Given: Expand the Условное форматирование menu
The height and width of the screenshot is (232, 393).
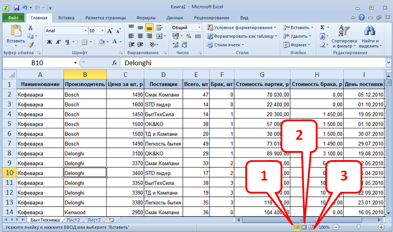Looking at the screenshot, I should click(x=243, y=28).
